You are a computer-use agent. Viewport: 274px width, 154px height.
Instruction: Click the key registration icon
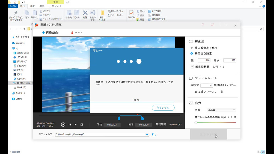[202, 25]
